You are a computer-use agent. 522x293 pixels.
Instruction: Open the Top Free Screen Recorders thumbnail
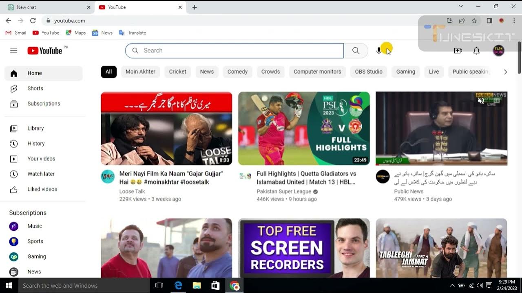point(304,248)
